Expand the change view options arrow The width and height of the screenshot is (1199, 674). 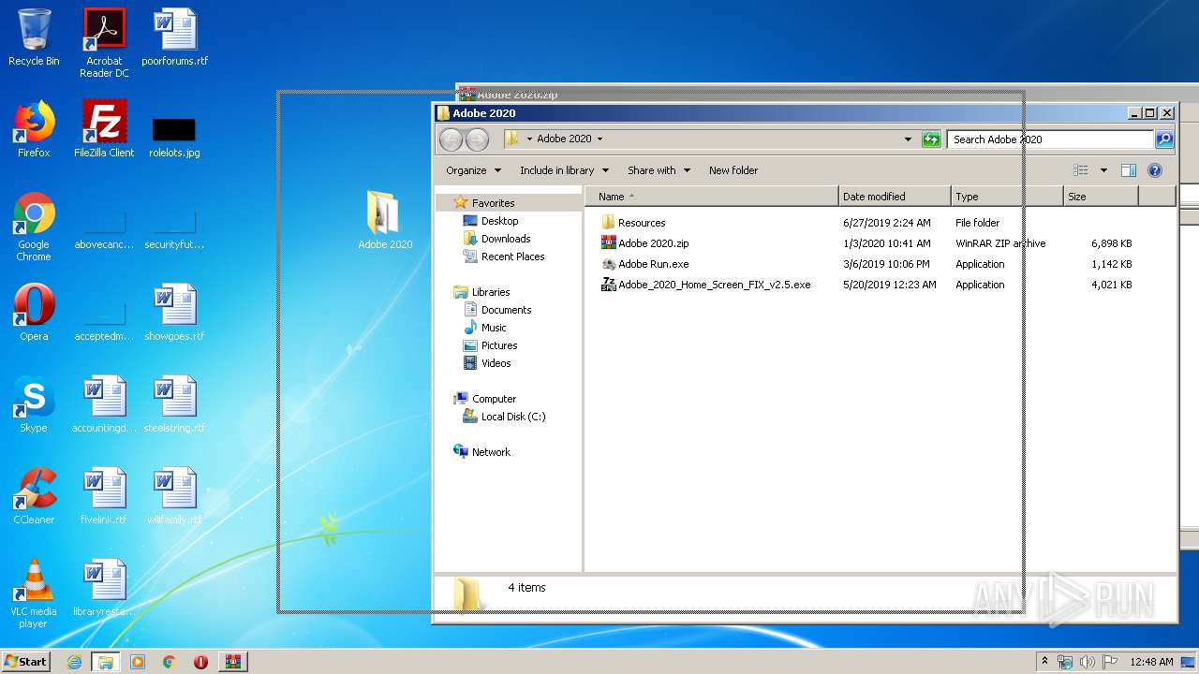pyautogui.click(x=1103, y=170)
